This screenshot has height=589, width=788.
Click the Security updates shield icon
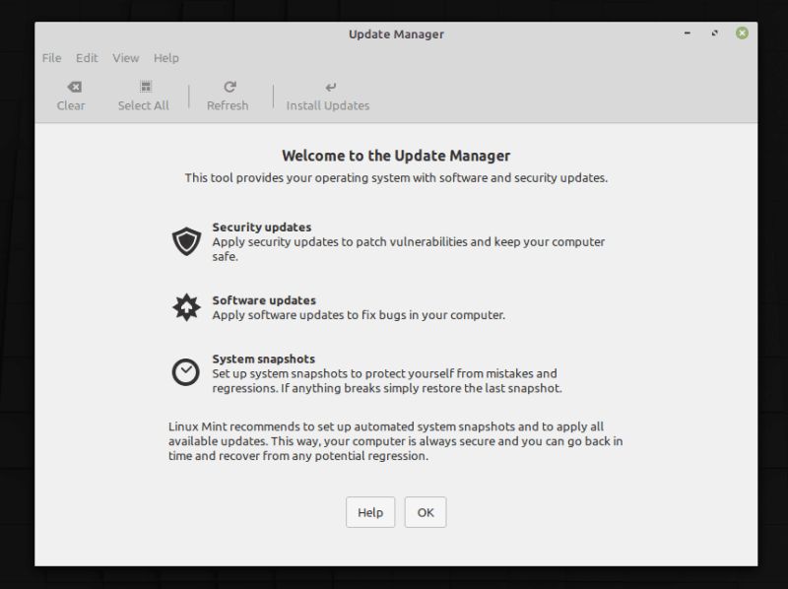185,239
